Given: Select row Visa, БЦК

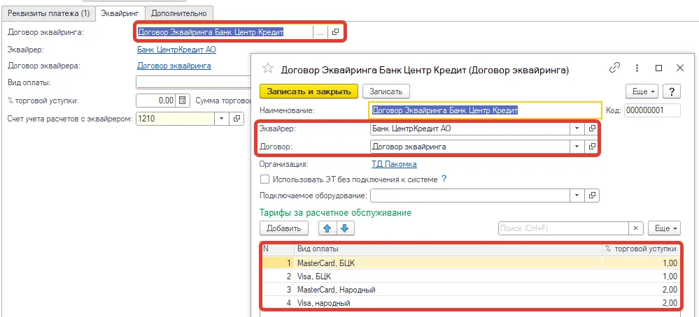Looking at the screenshot, I should pyautogui.click(x=471, y=277).
